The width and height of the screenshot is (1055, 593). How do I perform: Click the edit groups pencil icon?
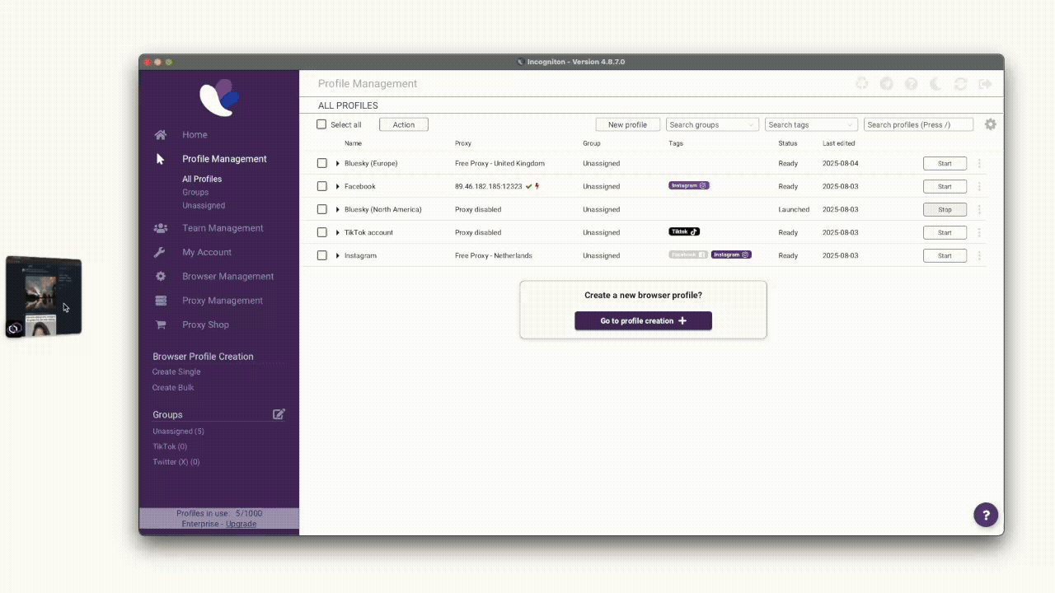tap(279, 414)
